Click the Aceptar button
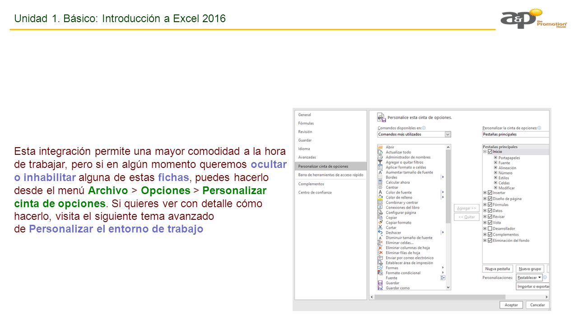 point(511,305)
